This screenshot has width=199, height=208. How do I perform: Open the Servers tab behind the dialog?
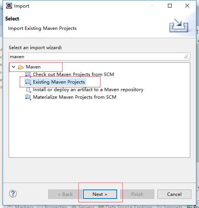pos(83,206)
